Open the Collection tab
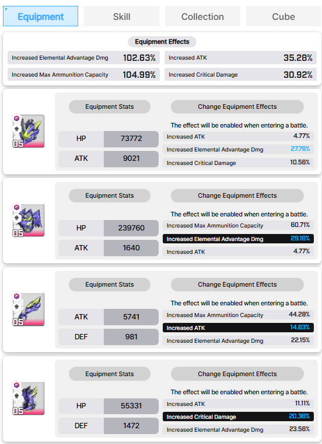This screenshot has width=322, height=444. click(202, 16)
